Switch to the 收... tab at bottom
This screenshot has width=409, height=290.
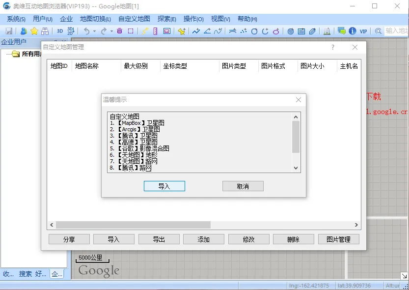[x=8, y=274]
